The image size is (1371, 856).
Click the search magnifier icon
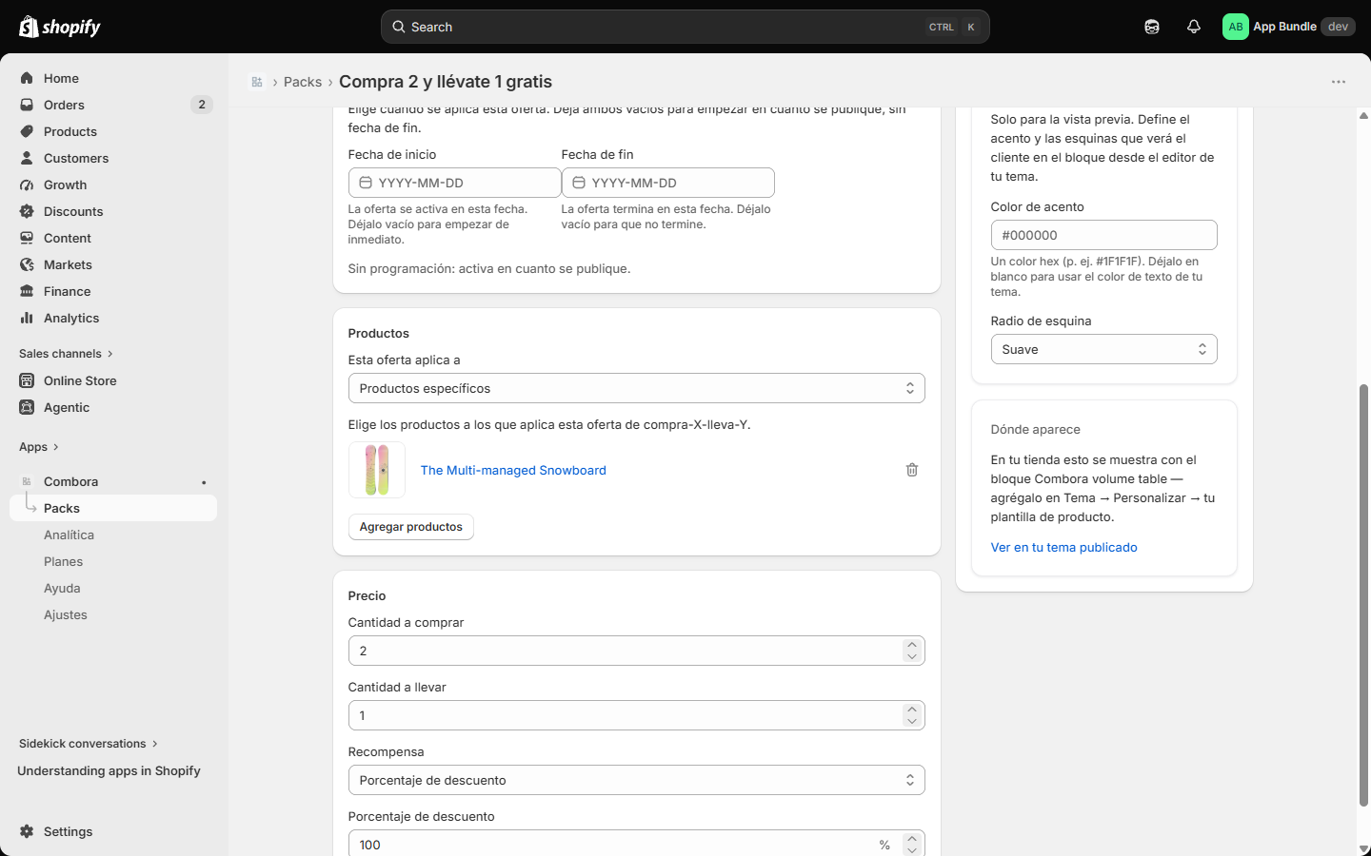[399, 27]
